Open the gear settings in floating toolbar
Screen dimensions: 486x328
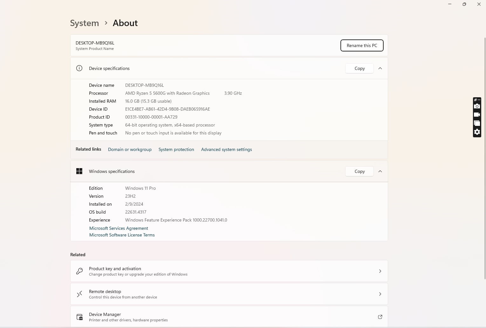coord(477,132)
